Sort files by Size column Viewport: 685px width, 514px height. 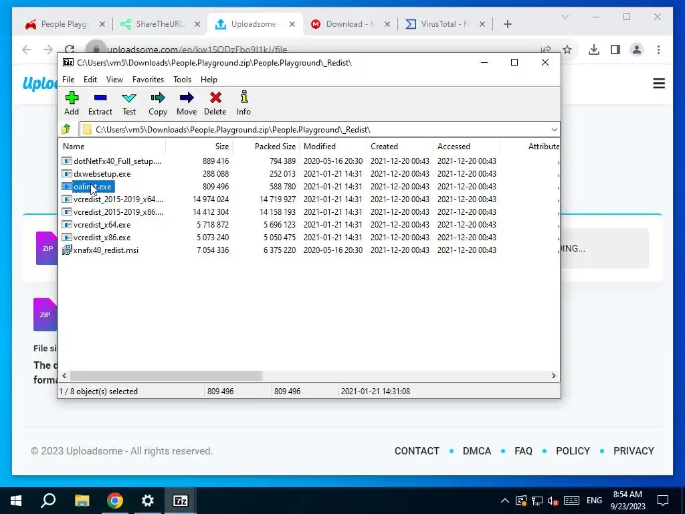(x=199, y=147)
